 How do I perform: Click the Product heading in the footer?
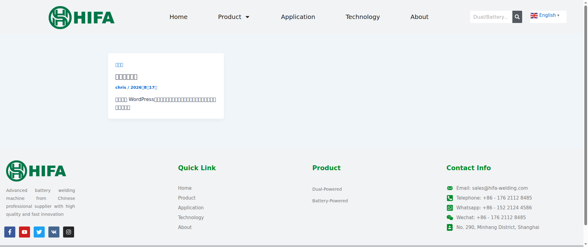pyautogui.click(x=326, y=168)
